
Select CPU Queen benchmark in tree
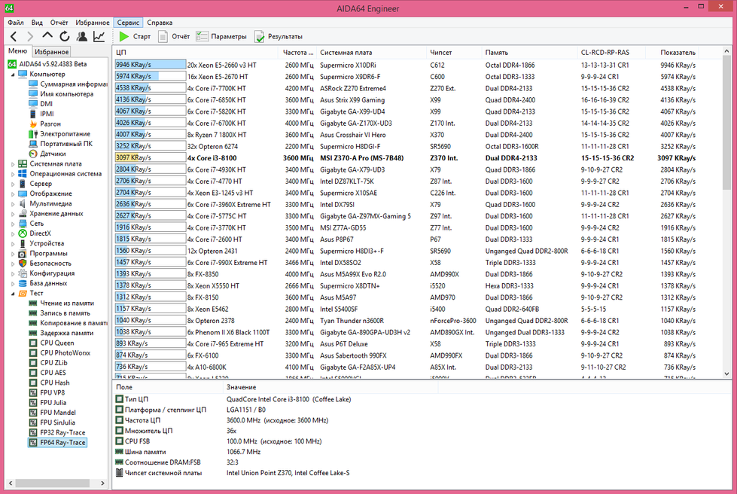(59, 343)
